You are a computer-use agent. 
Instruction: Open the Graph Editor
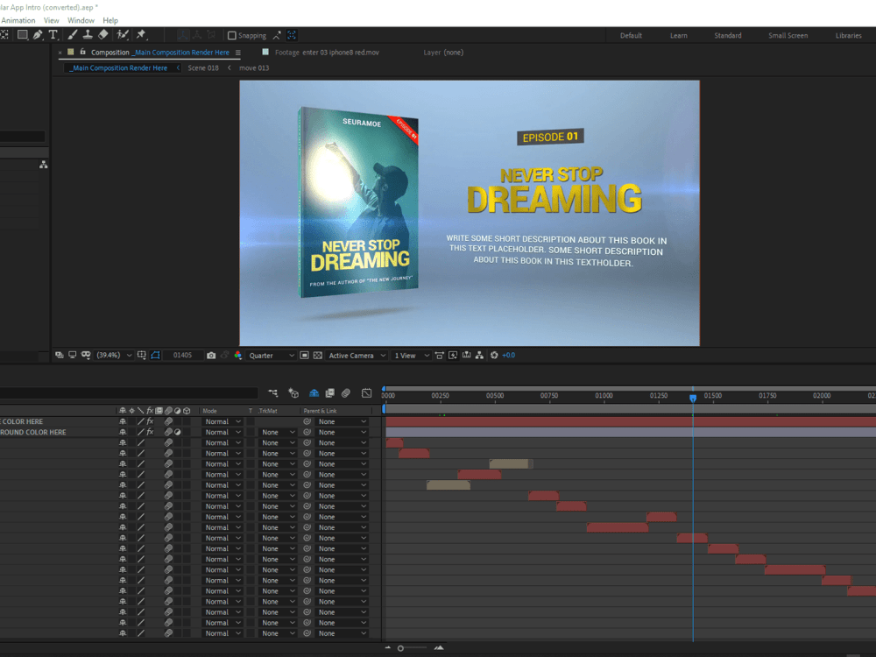(x=366, y=393)
